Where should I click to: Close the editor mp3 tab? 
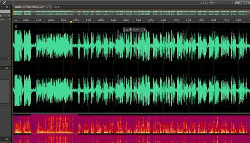pyautogui.click(x=50, y=7)
